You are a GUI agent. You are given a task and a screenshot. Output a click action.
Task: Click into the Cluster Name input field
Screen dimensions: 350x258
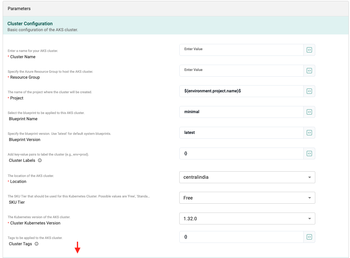(x=241, y=50)
